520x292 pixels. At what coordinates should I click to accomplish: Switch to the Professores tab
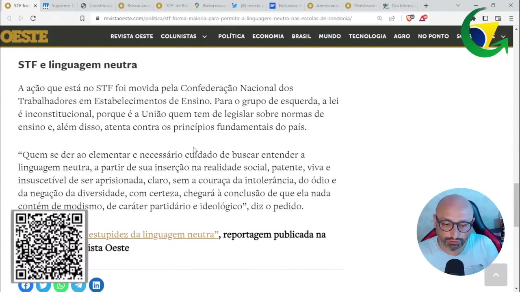361,6
